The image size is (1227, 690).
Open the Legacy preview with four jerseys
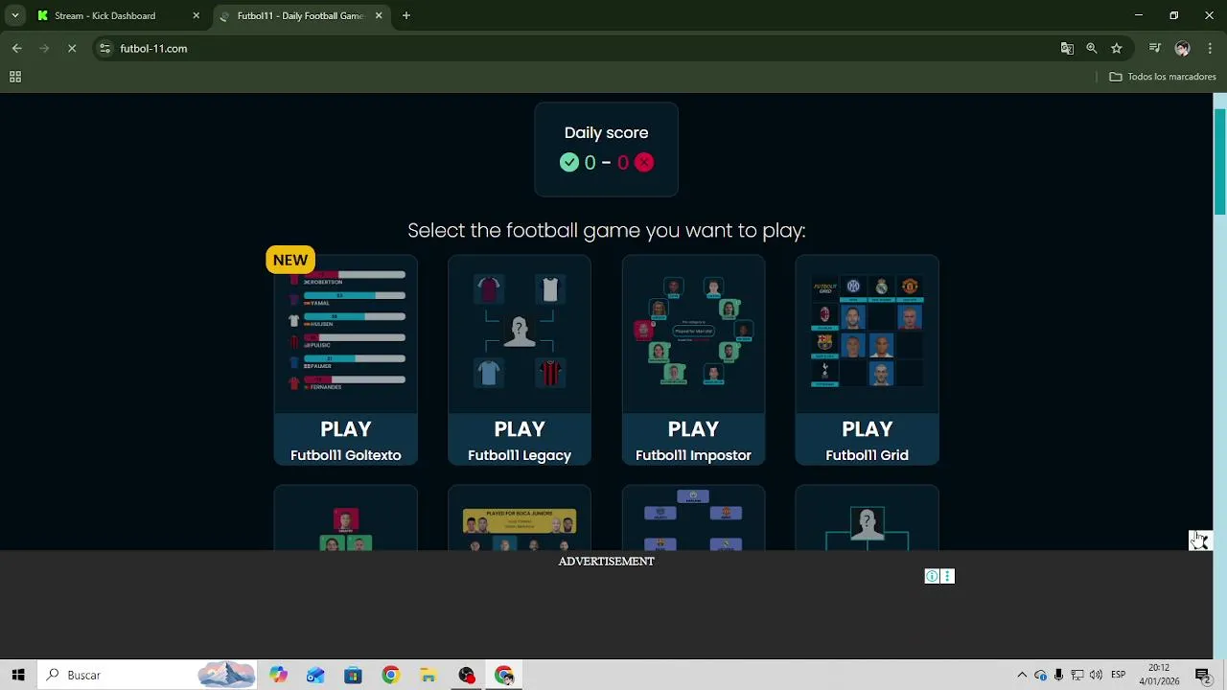point(520,331)
